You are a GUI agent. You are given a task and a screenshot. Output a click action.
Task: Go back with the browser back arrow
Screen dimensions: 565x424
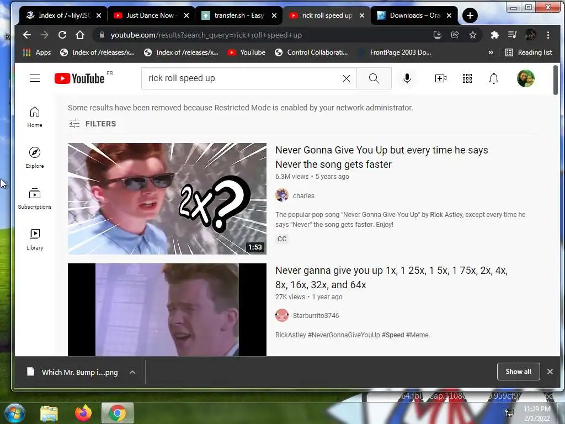[27, 35]
